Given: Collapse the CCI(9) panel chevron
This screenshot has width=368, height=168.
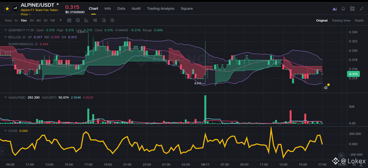Looking at the screenshot, I should pos(6,131).
